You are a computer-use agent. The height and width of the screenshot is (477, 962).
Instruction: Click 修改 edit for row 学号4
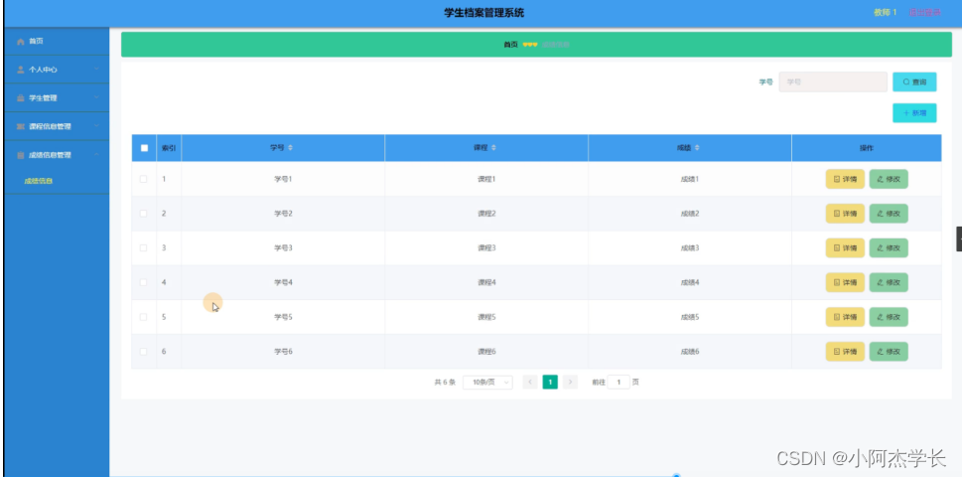[x=889, y=282]
